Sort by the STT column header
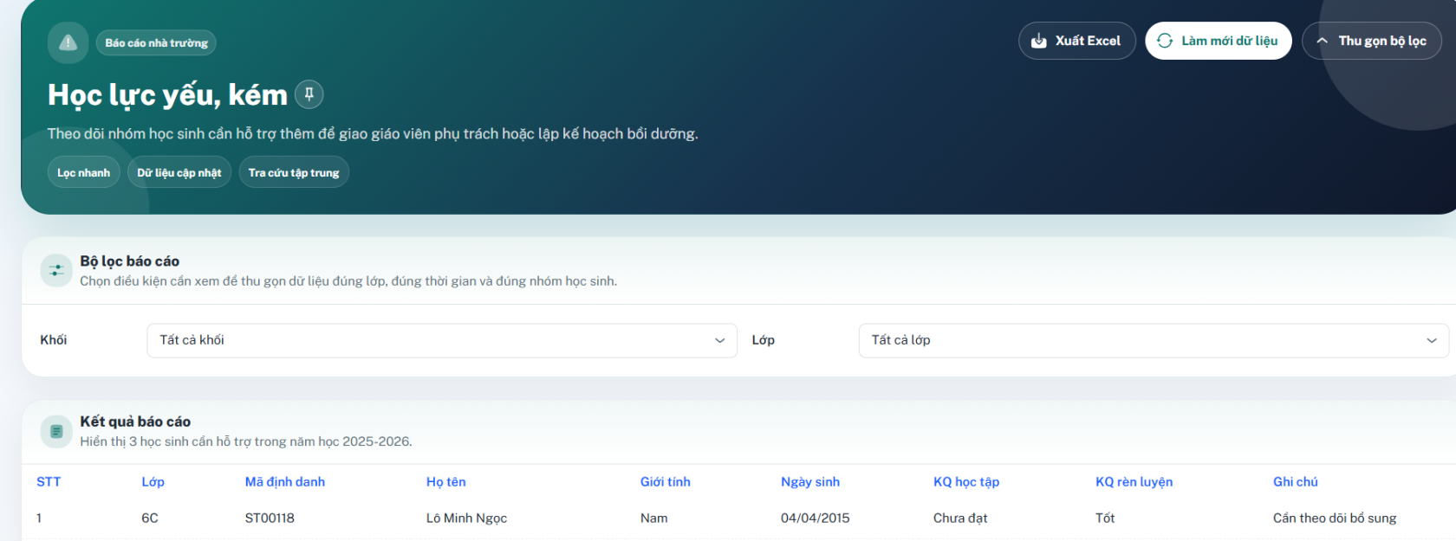Screen dimensions: 1456x541 (x=49, y=481)
